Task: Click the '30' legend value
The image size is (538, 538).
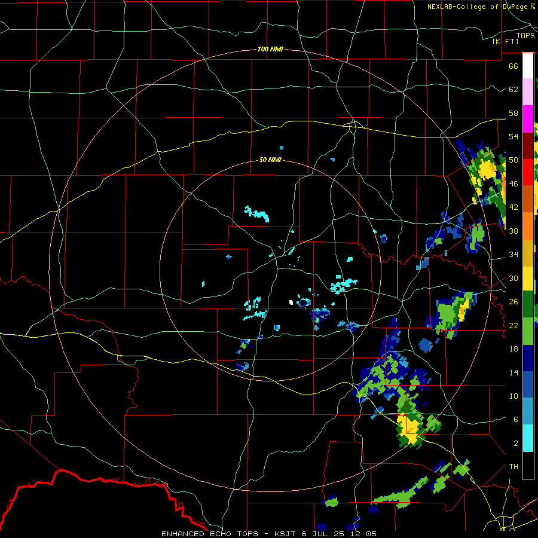Action: [513, 278]
